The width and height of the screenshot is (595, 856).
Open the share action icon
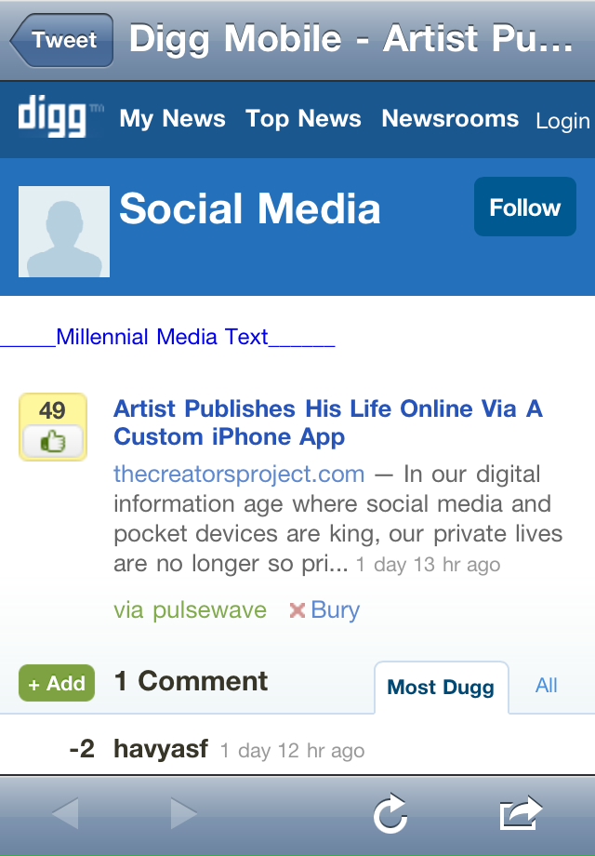pyautogui.click(x=521, y=813)
